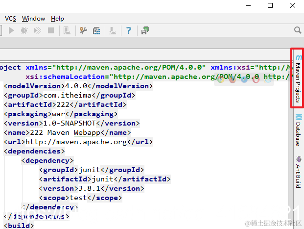
Task: Click the dependency version 3.8.1
Action: point(89,189)
